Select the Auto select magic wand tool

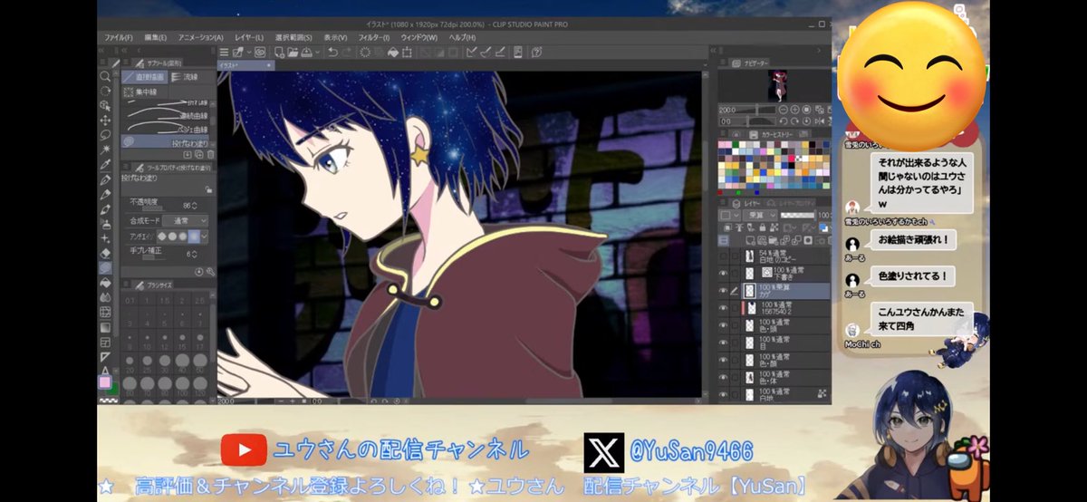coord(105,150)
